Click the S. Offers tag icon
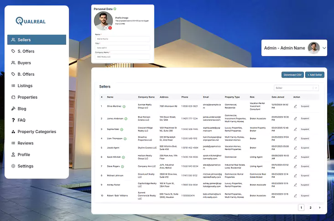Screen dimensions: 334x221 click(x=13, y=51)
